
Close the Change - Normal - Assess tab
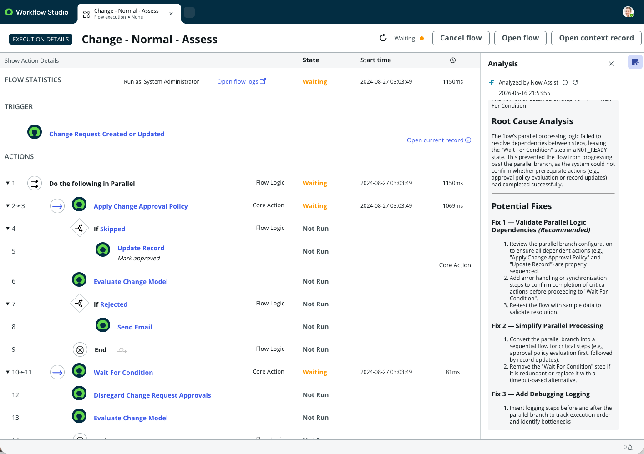[x=171, y=14]
